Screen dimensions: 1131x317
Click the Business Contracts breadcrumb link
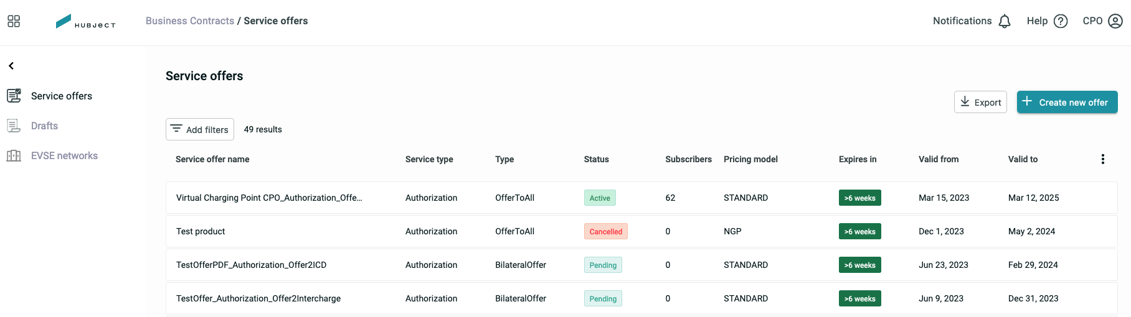tap(190, 21)
